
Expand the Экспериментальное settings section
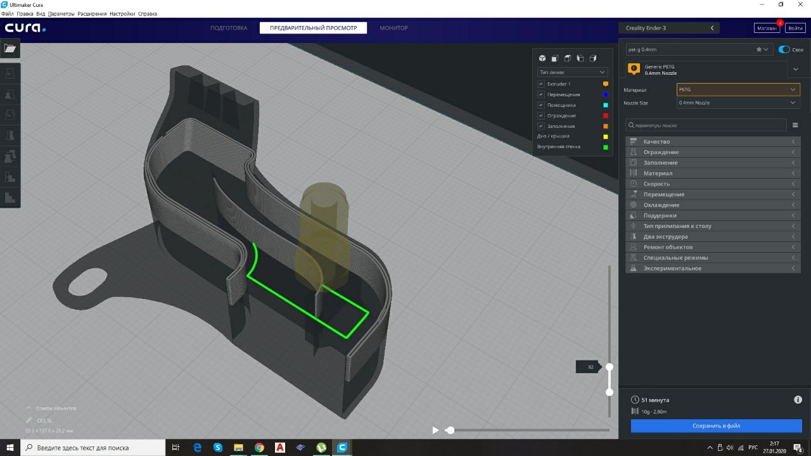click(x=713, y=268)
